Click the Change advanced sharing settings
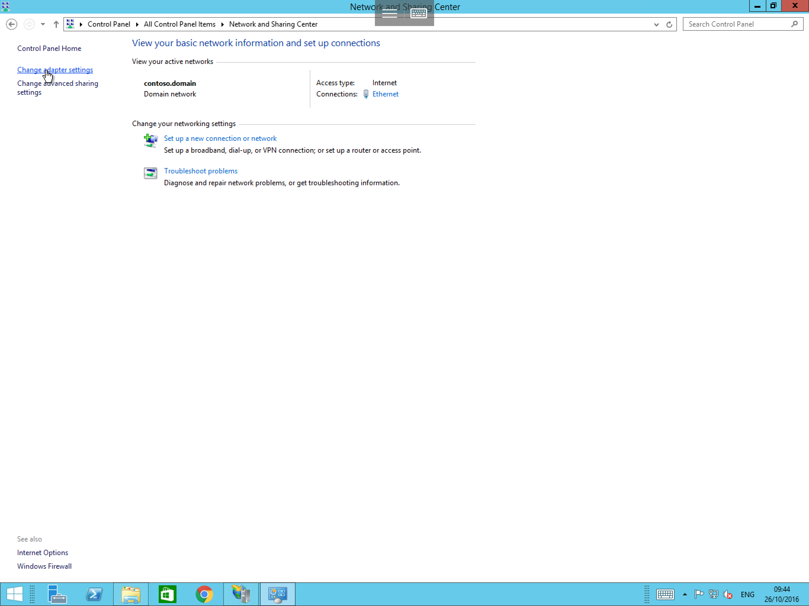Viewport: 809px width, 606px height. pyautogui.click(x=57, y=88)
